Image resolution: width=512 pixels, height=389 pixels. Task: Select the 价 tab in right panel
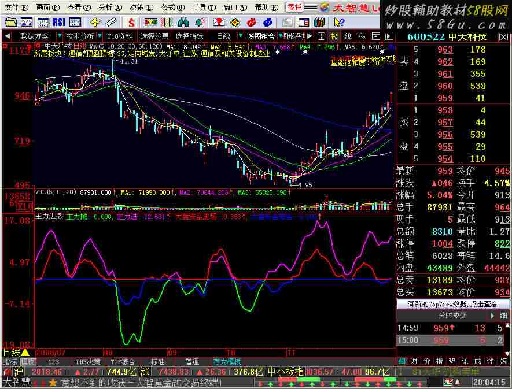click(x=427, y=361)
